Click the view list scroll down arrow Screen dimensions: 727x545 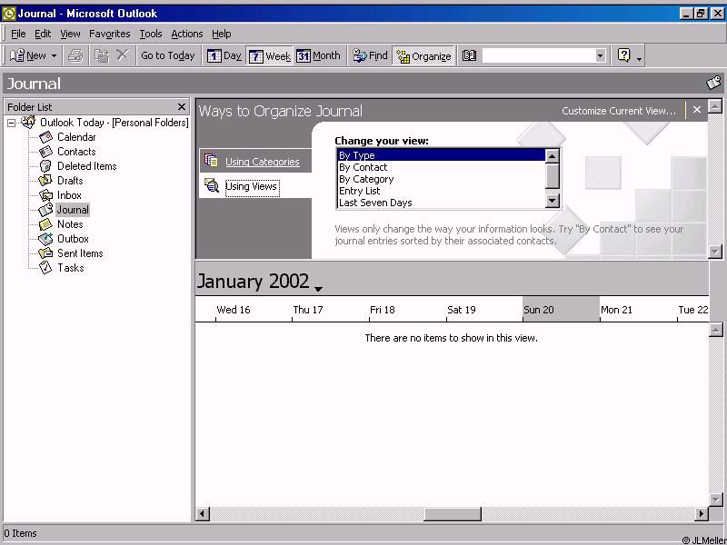(553, 201)
